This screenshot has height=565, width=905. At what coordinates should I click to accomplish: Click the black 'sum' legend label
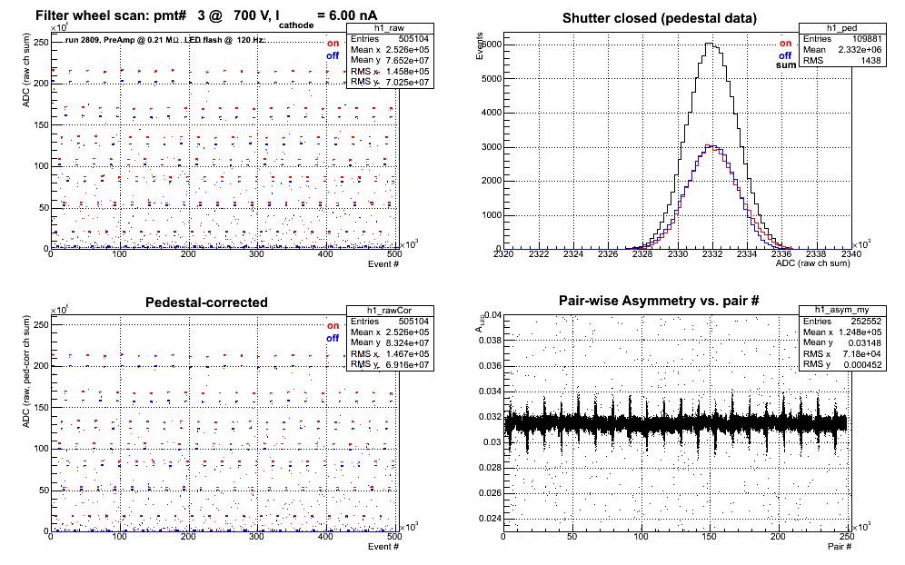click(x=786, y=65)
